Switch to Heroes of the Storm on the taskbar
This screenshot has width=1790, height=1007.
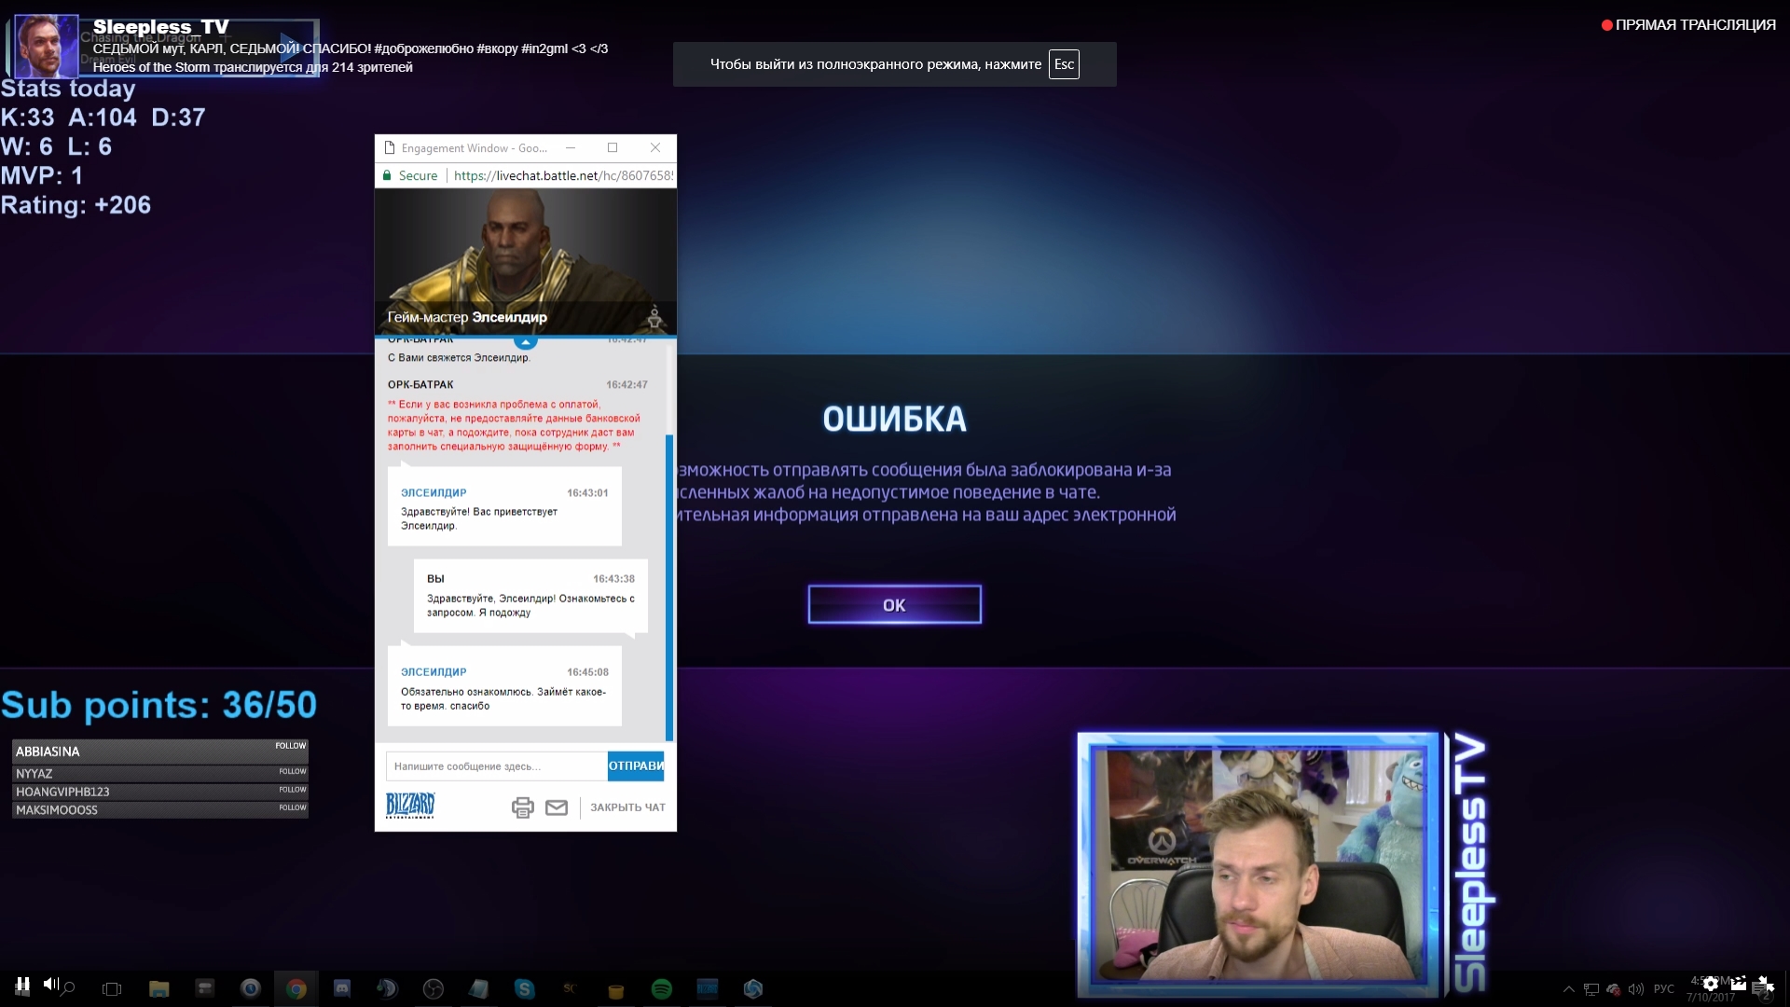[x=753, y=988]
